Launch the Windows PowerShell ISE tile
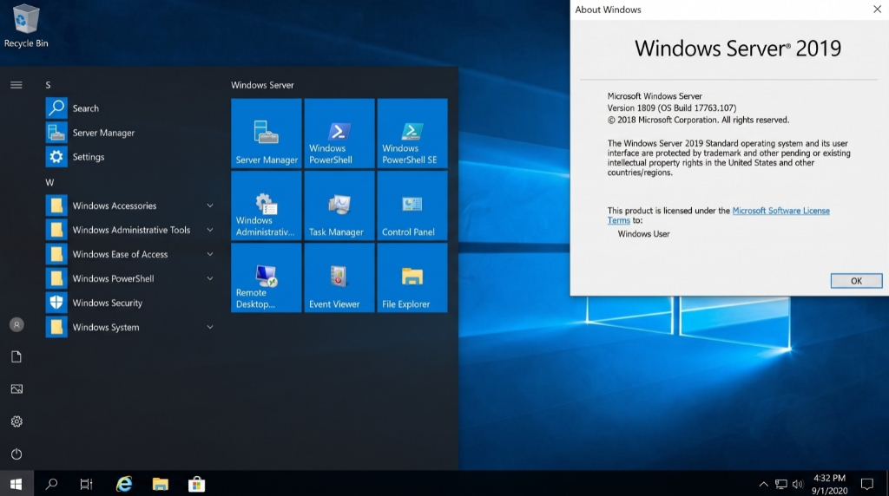Image resolution: width=889 pixels, height=496 pixels. pyautogui.click(x=412, y=133)
